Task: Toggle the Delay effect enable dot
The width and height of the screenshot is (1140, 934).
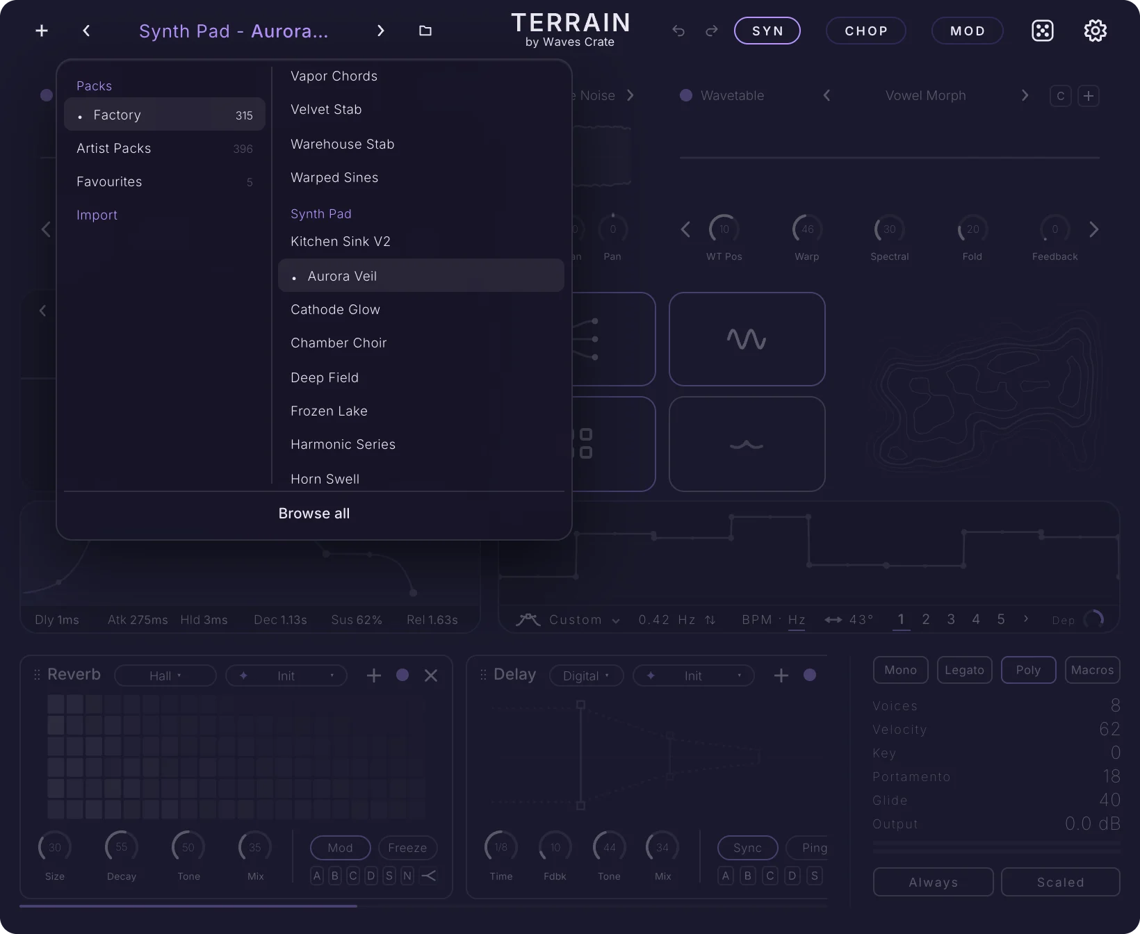Action: click(x=810, y=675)
